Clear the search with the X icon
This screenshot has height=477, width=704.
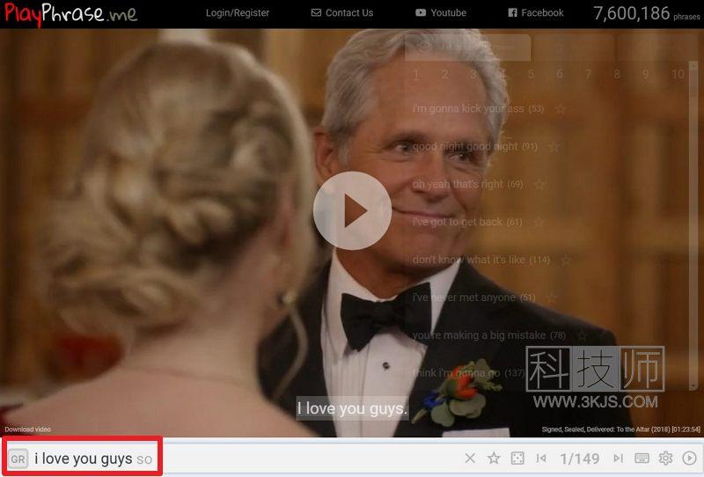coord(470,459)
